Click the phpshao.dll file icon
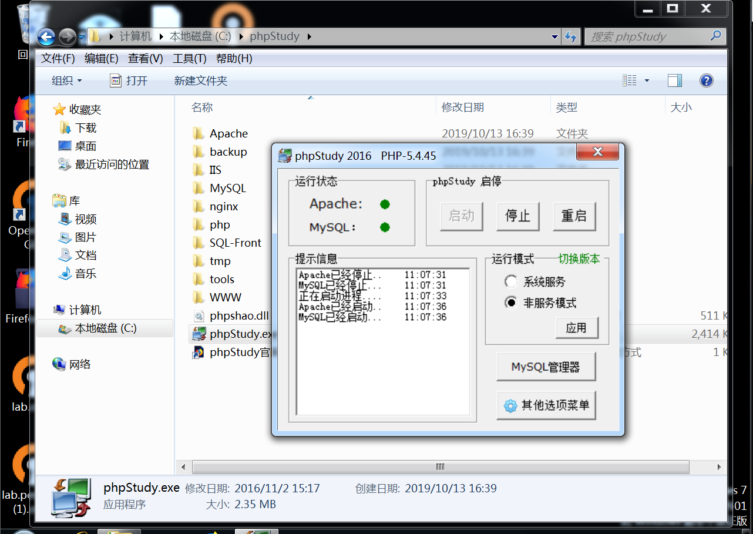Screen dimensions: 753x534 pyautogui.click(x=199, y=315)
